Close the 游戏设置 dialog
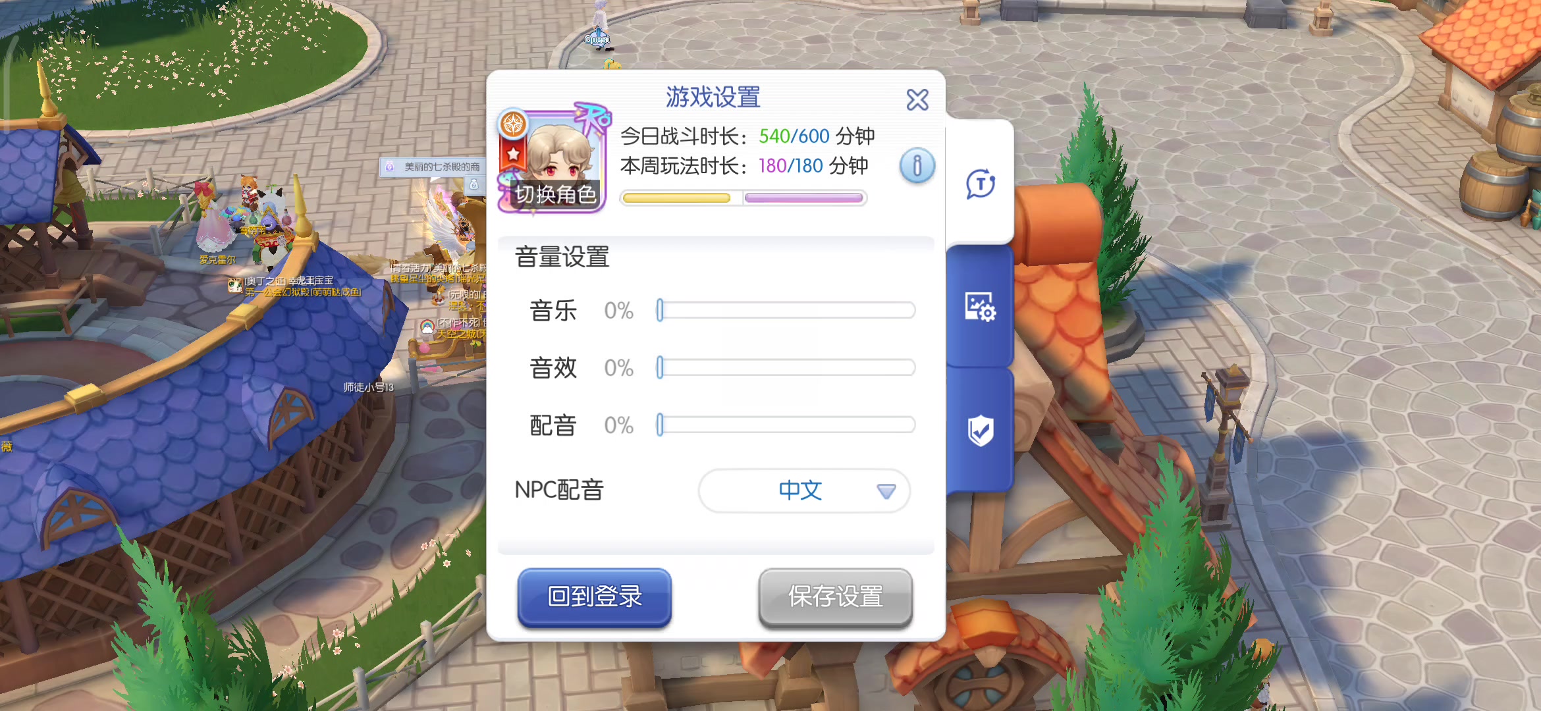Viewport: 1541px width, 711px height. pyautogui.click(x=917, y=99)
